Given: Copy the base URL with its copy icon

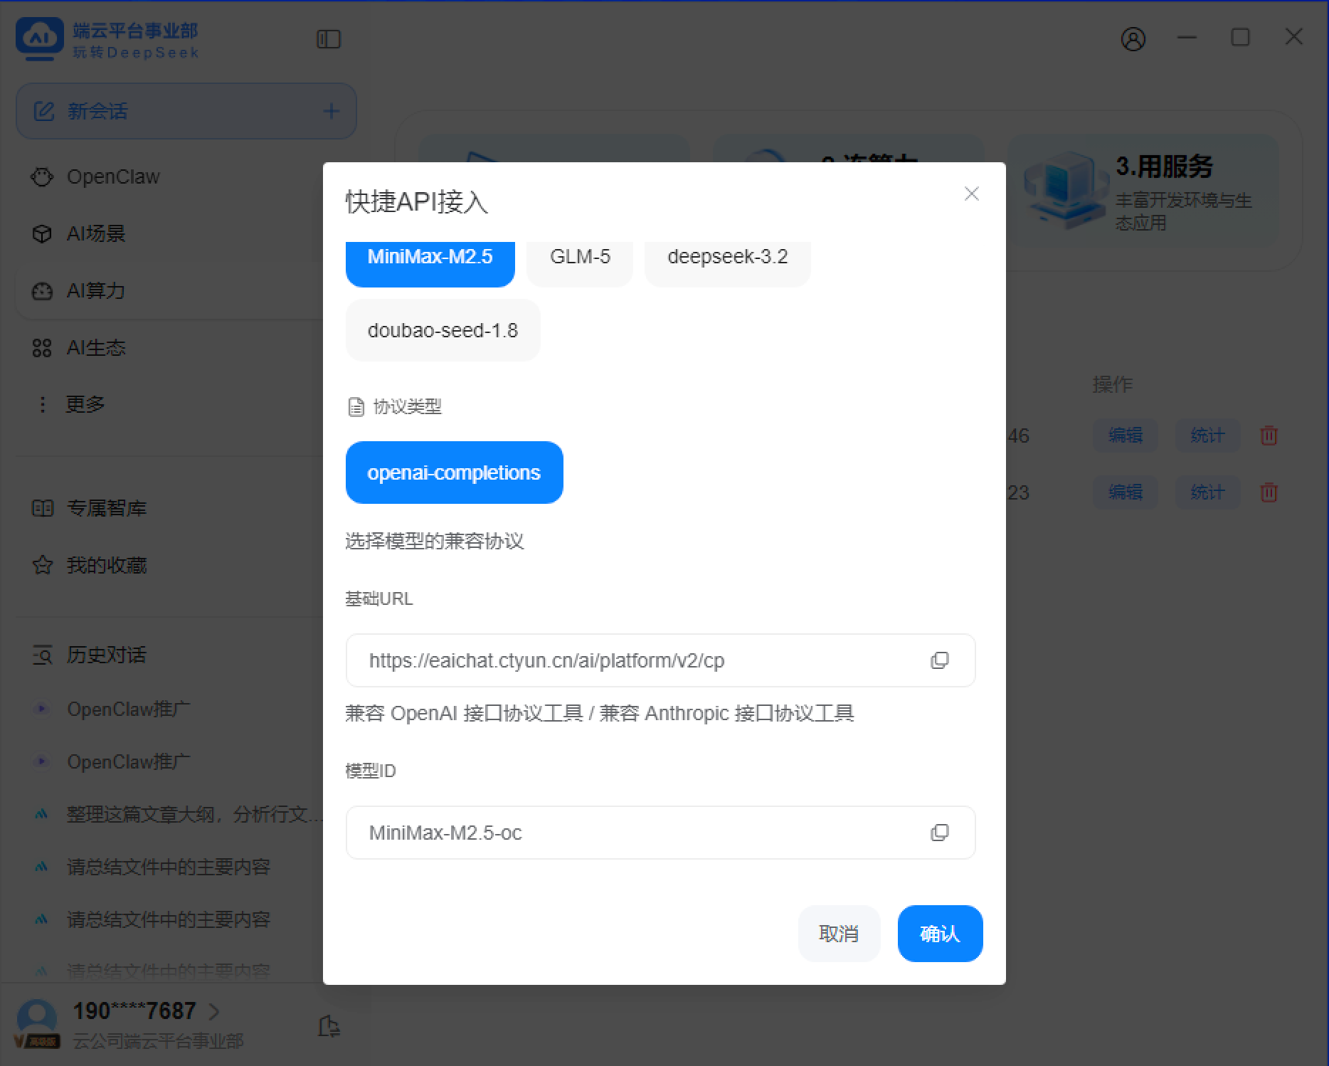Looking at the screenshot, I should pos(940,660).
